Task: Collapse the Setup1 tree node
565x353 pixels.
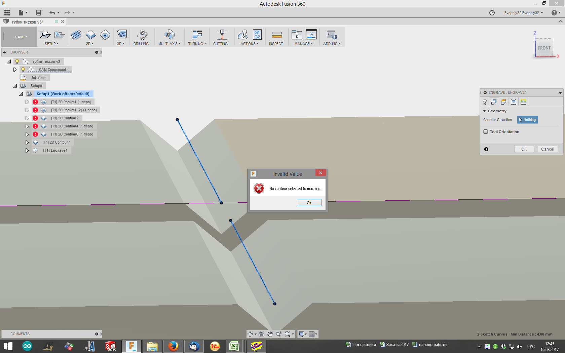Action: (21, 94)
